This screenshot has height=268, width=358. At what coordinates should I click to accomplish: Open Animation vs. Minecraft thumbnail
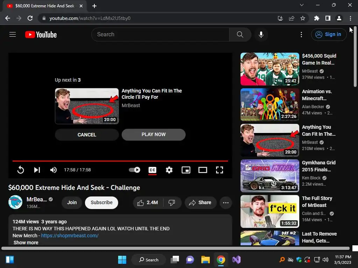click(x=270, y=105)
